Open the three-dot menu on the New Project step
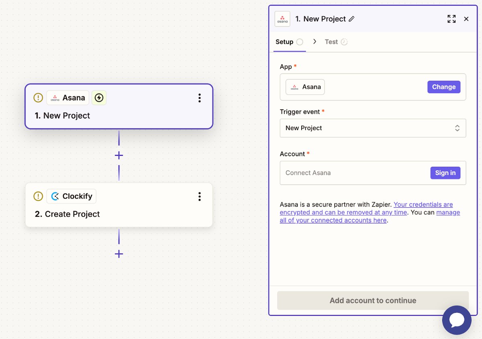482x339 pixels. [199, 98]
